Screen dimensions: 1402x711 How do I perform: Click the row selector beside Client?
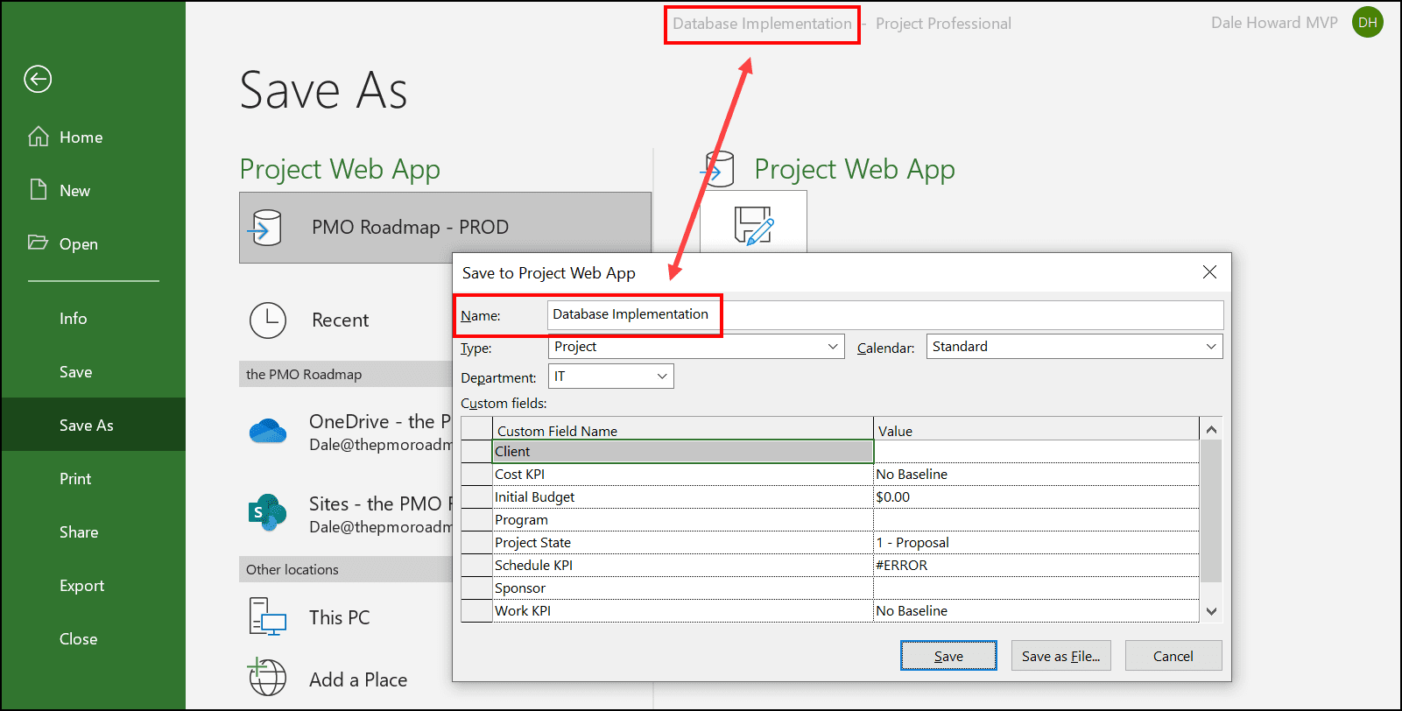pos(476,452)
